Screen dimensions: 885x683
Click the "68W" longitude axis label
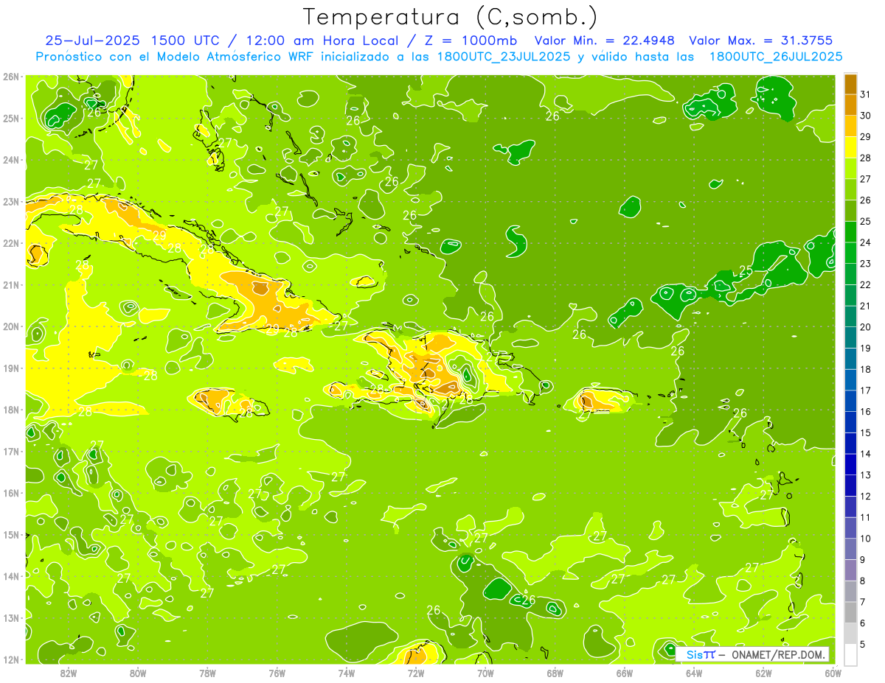pyautogui.click(x=555, y=673)
